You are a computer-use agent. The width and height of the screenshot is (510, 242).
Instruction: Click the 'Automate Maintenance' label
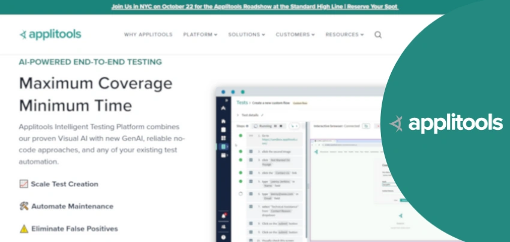point(72,206)
